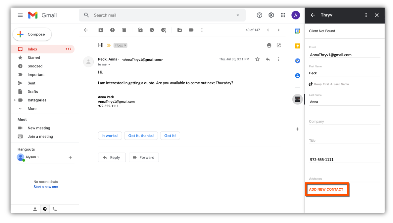This screenshot has height=223, width=393.
Task: Open the Google Keep side panel
Action: (x=298, y=46)
